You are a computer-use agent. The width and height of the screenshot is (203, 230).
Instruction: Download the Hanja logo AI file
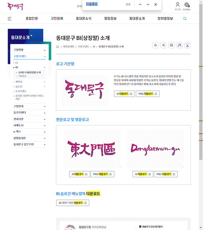80,174
